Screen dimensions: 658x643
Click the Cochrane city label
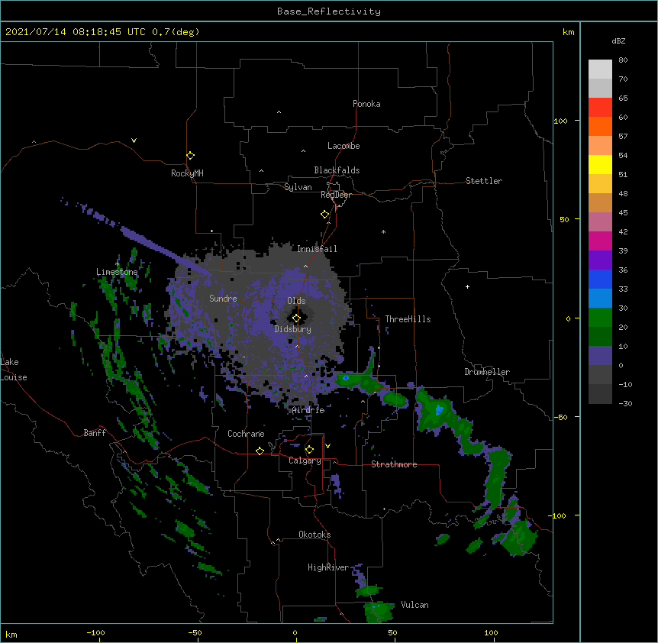click(246, 434)
